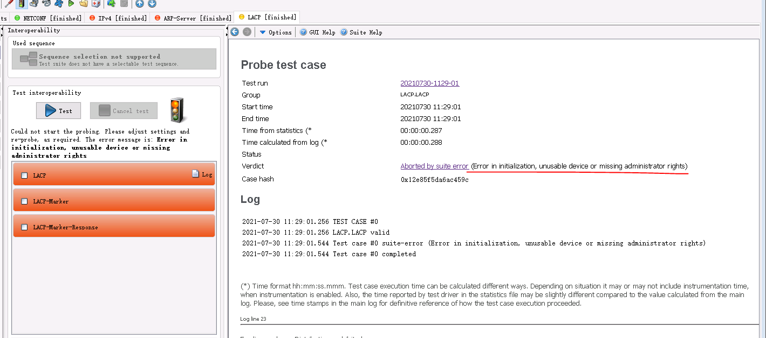This screenshot has height=338, width=766.
Task: Go back using the blue back arrow
Action: pyautogui.click(x=235, y=32)
